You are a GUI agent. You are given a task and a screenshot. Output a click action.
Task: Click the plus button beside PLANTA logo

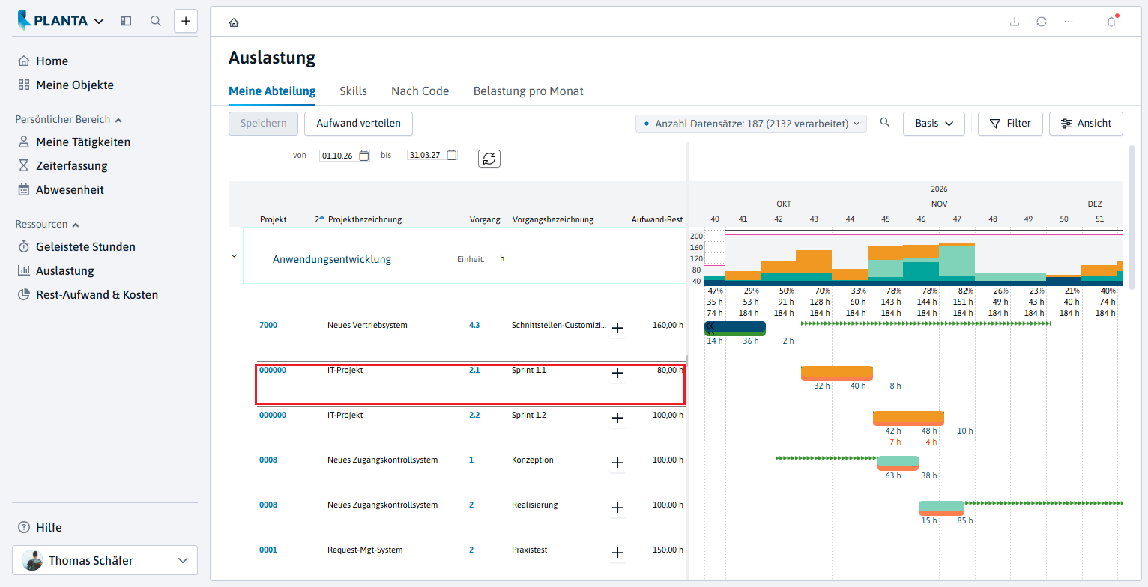click(186, 21)
